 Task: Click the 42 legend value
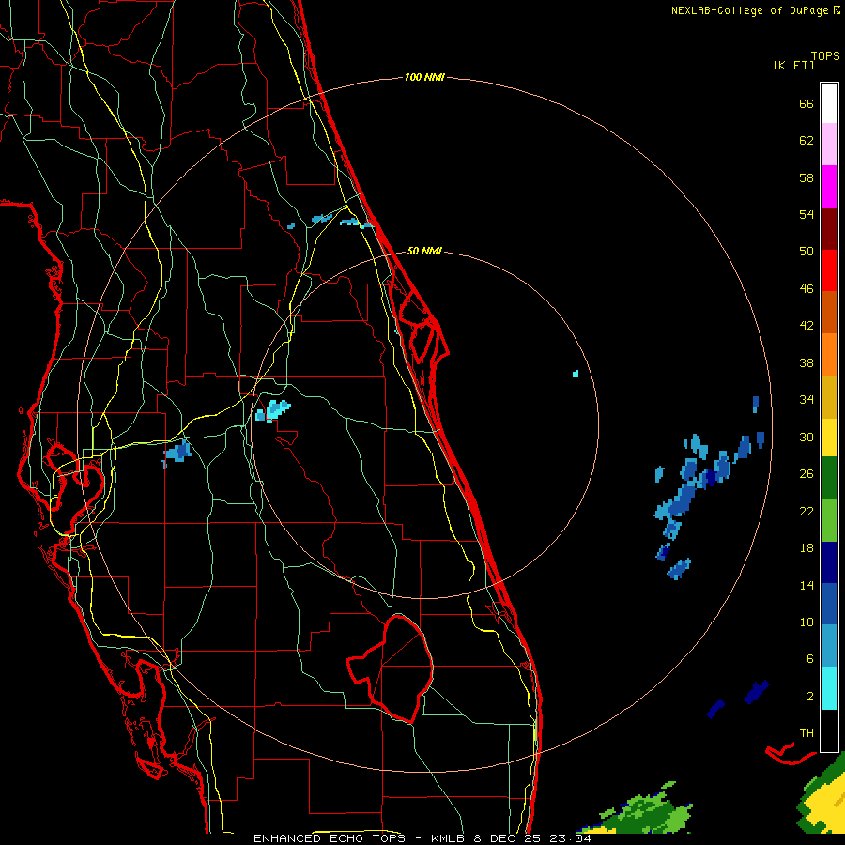click(x=807, y=325)
